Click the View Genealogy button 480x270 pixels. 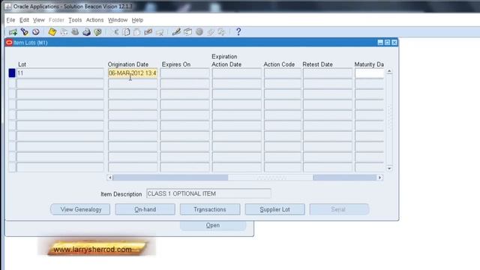click(80, 209)
